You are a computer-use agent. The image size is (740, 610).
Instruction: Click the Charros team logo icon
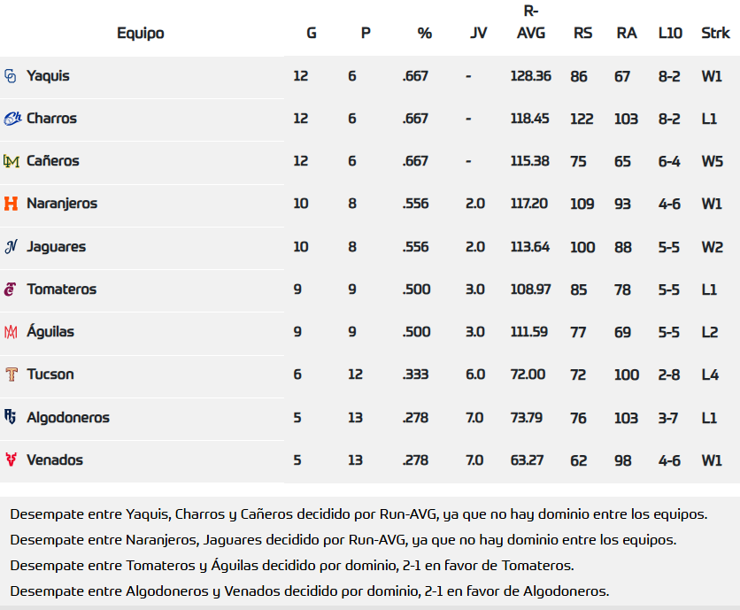[x=12, y=119]
